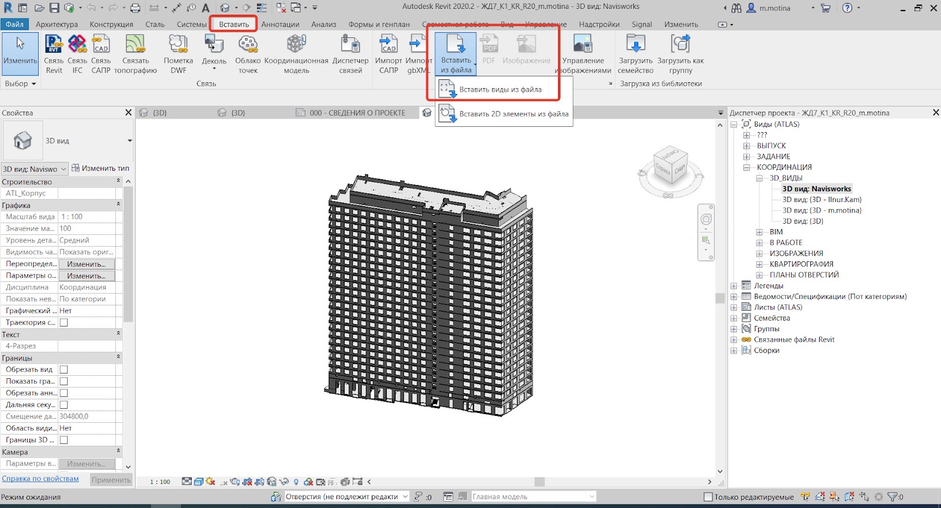Click the Управление изображениями icon

tap(583, 45)
